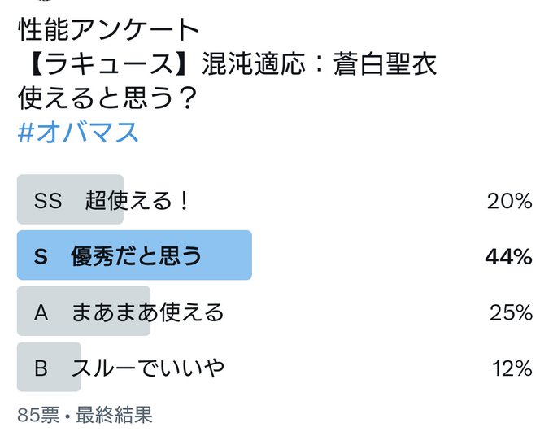This screenshot has height=436, width=553.
Task: Click the grey bar behind B rank
Action: 49,367
